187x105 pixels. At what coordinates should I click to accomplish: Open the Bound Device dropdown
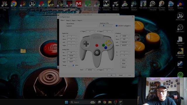82,26
